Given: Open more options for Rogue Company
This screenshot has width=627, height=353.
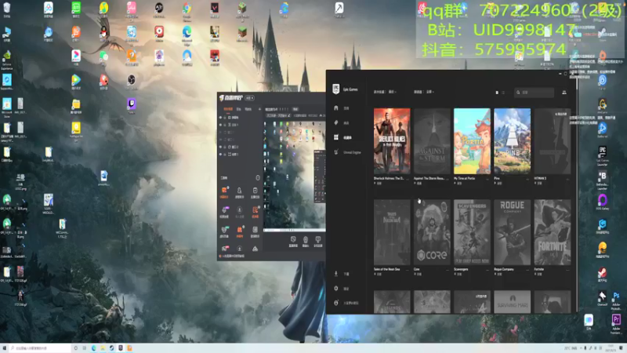Looking at the screenshot, I should pyautogui.click(x=527, y=269).
